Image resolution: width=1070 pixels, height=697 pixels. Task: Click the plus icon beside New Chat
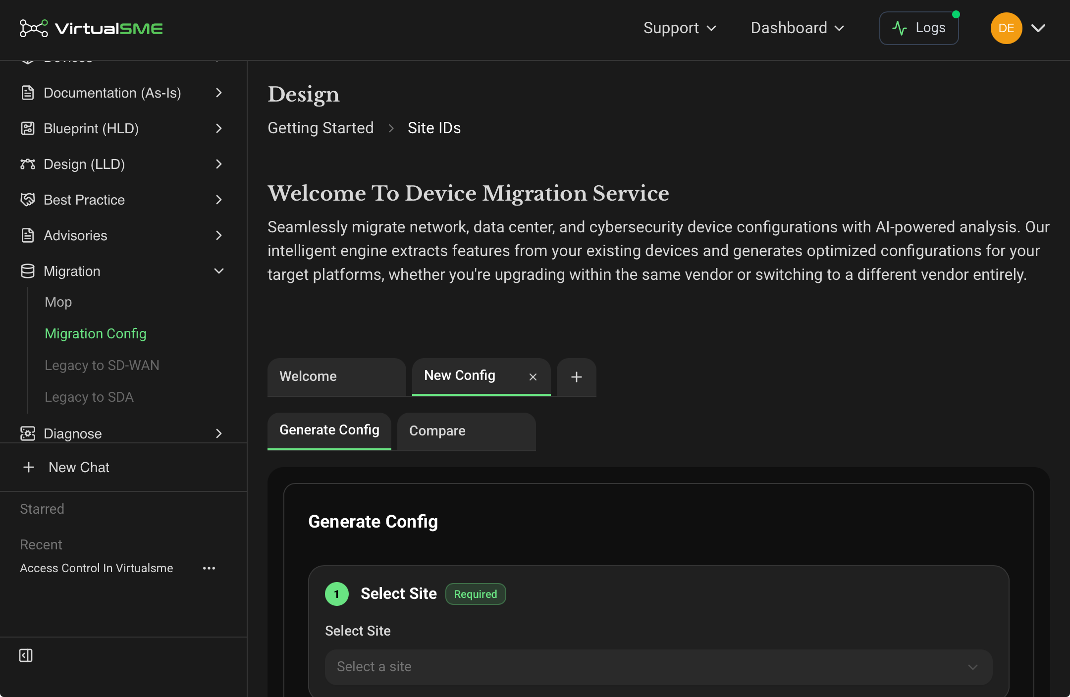[x=29, y=467]
